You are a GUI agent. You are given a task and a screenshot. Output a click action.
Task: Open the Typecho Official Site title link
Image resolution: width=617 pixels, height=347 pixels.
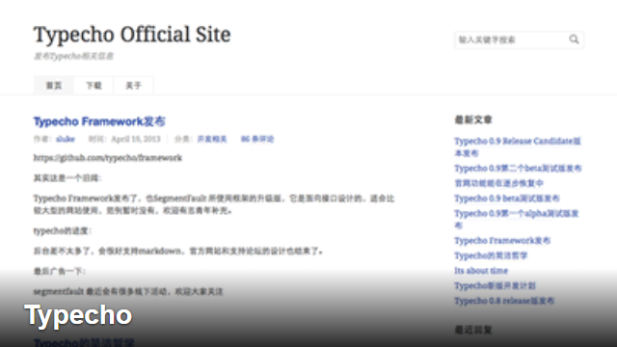click(132, 35)
